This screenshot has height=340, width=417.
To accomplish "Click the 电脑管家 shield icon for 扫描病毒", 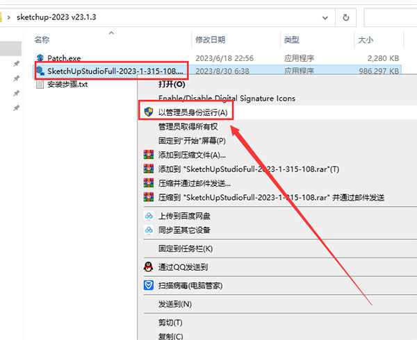I will (148, 285).
